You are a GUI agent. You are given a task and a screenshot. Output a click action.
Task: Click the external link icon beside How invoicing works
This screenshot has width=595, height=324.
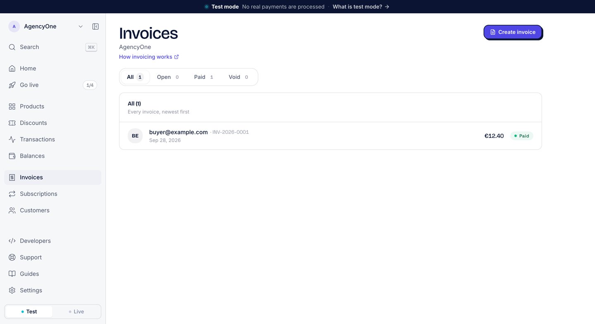pyautogui.click(x=176, y=57)
